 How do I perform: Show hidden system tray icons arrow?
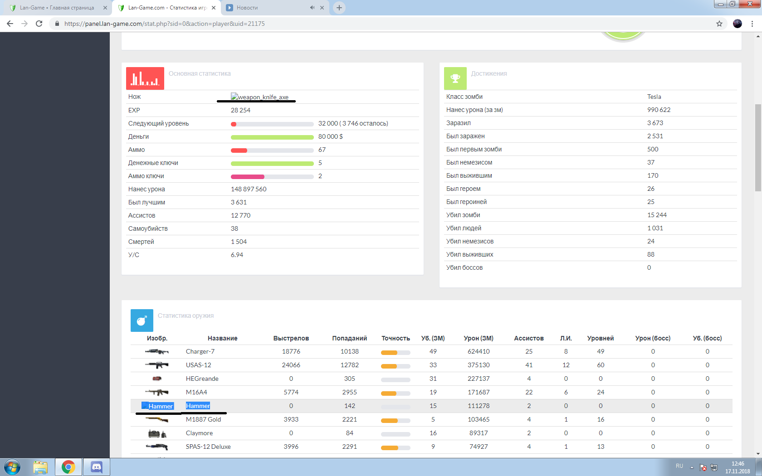[692, 467]
